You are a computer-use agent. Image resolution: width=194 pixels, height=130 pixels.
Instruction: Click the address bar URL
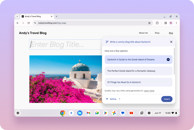click(x=52, y=23)
